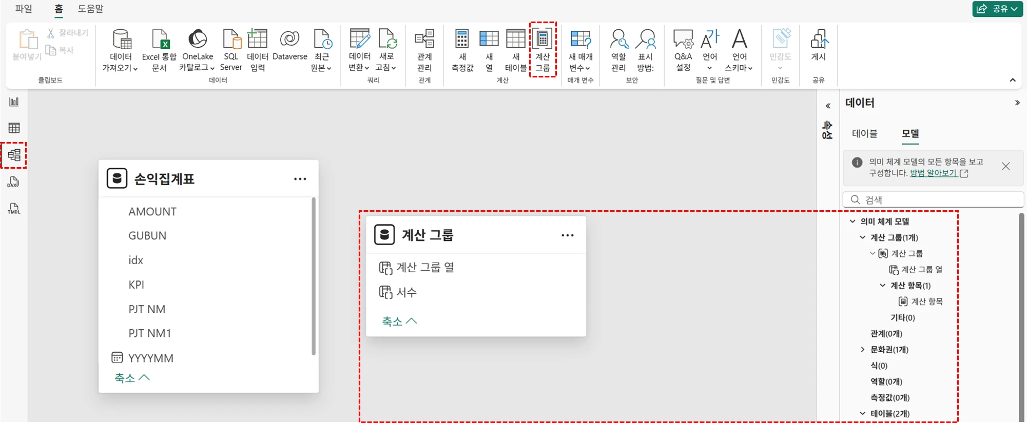Viewport: 1027px width, 423px height.
Task: Open the 도움말 ribbon tab
Action: tap(90, 9)
